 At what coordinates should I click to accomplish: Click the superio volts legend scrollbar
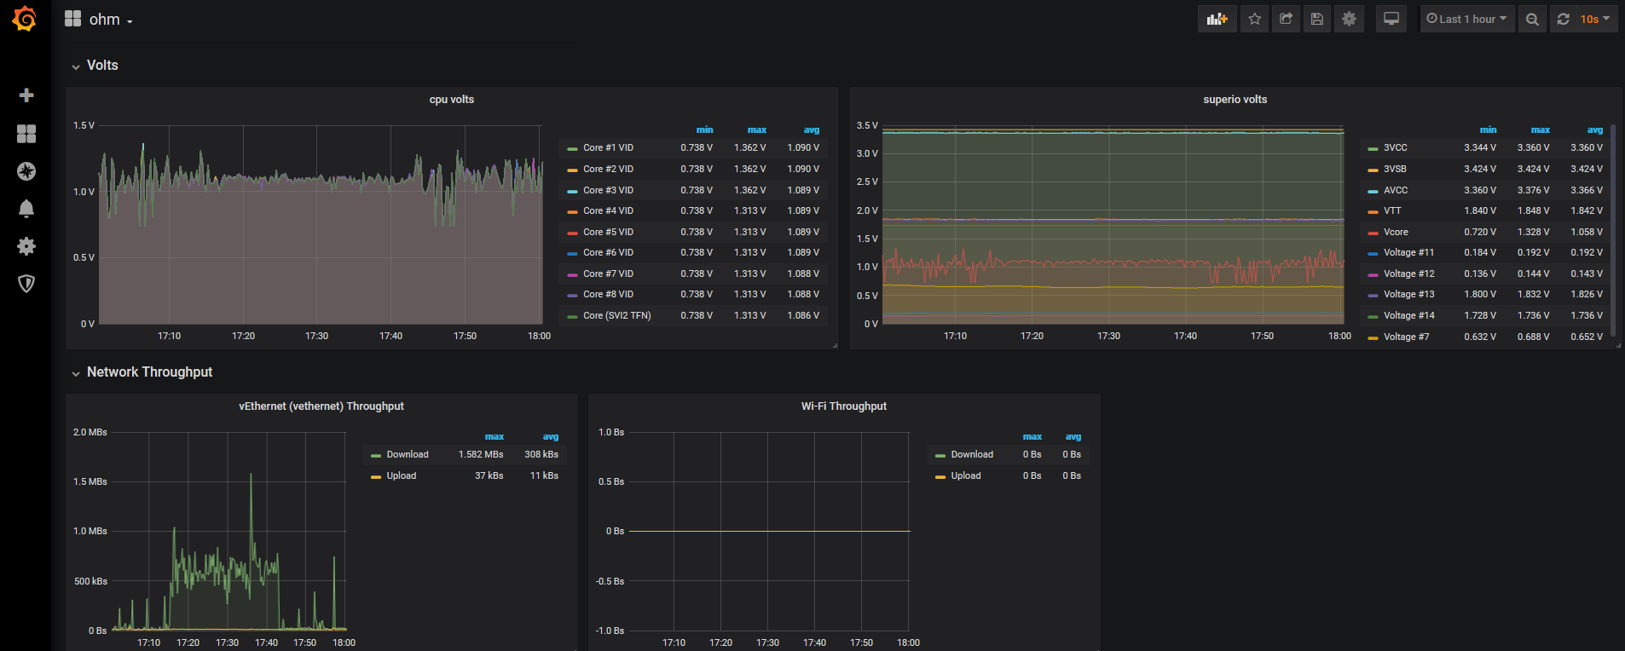tap(1613, 230)
